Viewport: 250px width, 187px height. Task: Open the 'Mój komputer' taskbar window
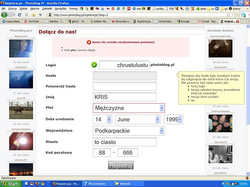click(97, 184)
